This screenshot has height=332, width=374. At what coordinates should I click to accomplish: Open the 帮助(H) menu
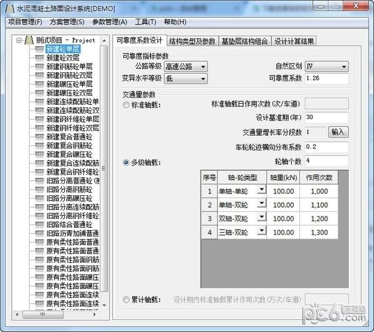point(175,22)
